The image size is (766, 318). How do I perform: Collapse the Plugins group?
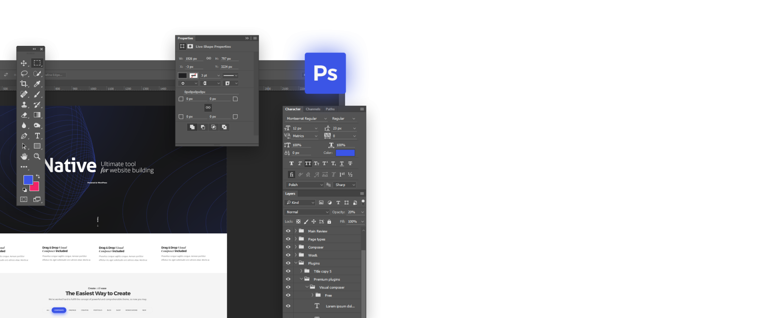coord(295,263)
